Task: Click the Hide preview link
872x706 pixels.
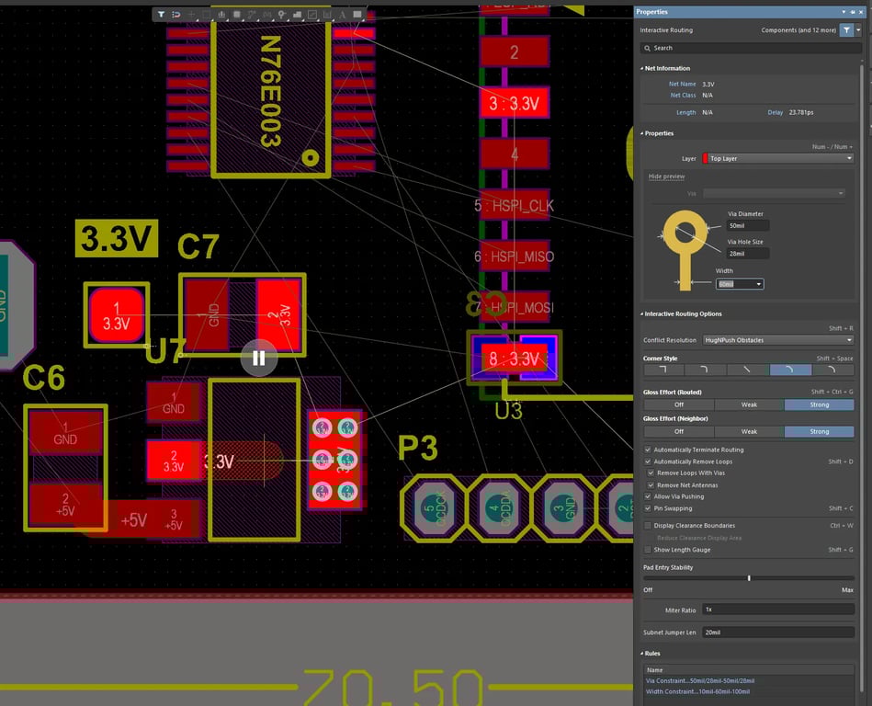Action: (x=666, y=176)
